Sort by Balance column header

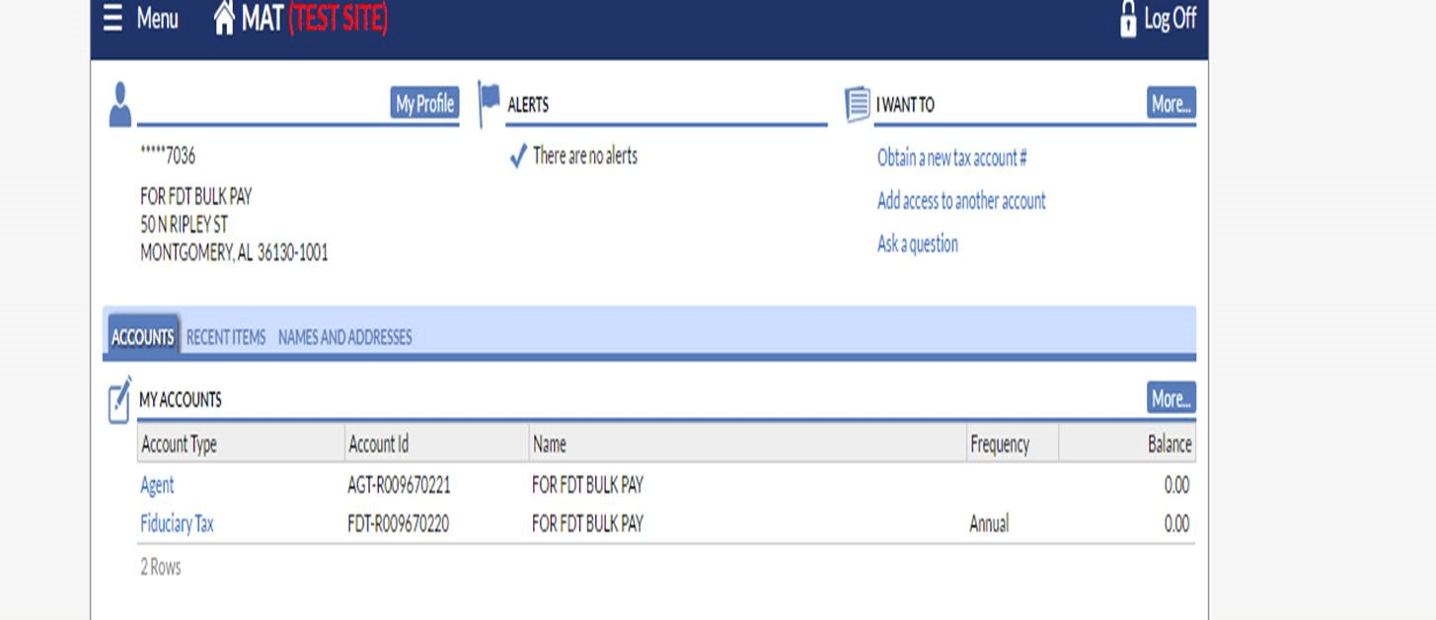(x=1127, y=445)
